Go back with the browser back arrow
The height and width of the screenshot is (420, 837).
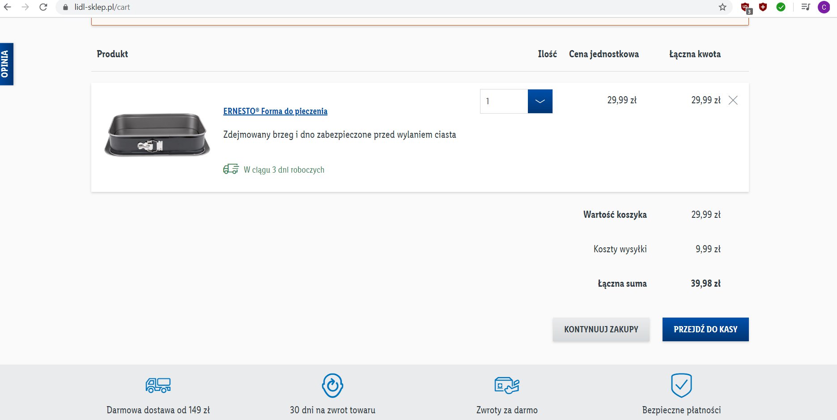(8, 7)
